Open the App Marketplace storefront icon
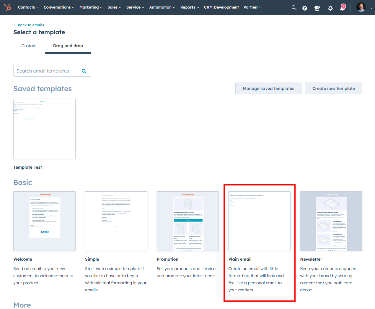Screen dimensions: 375x309 tap(317, 8)
